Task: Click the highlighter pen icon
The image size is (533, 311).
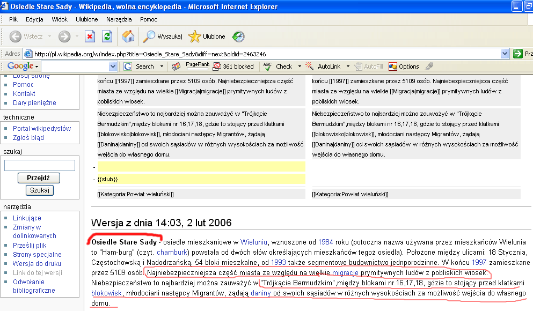Action: tap(429, 66)
